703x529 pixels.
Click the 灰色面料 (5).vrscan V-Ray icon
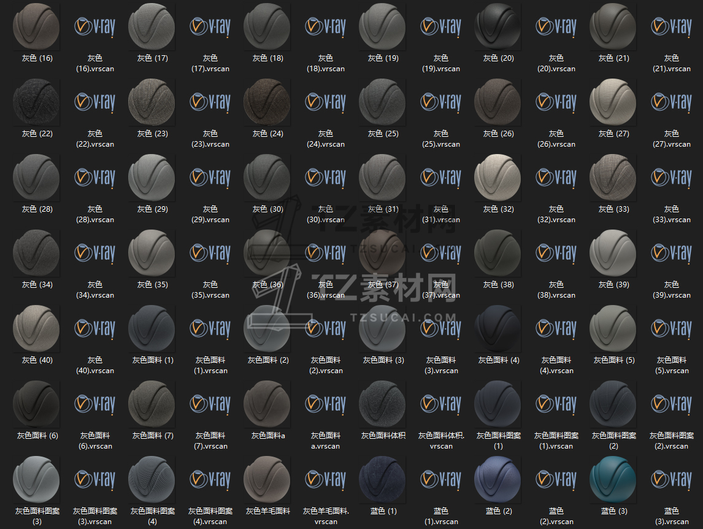pyautogui.click(x=671, y=328)
